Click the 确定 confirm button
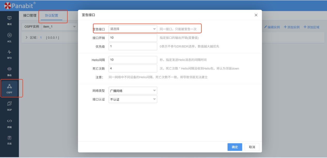 (x=235, y=147)
